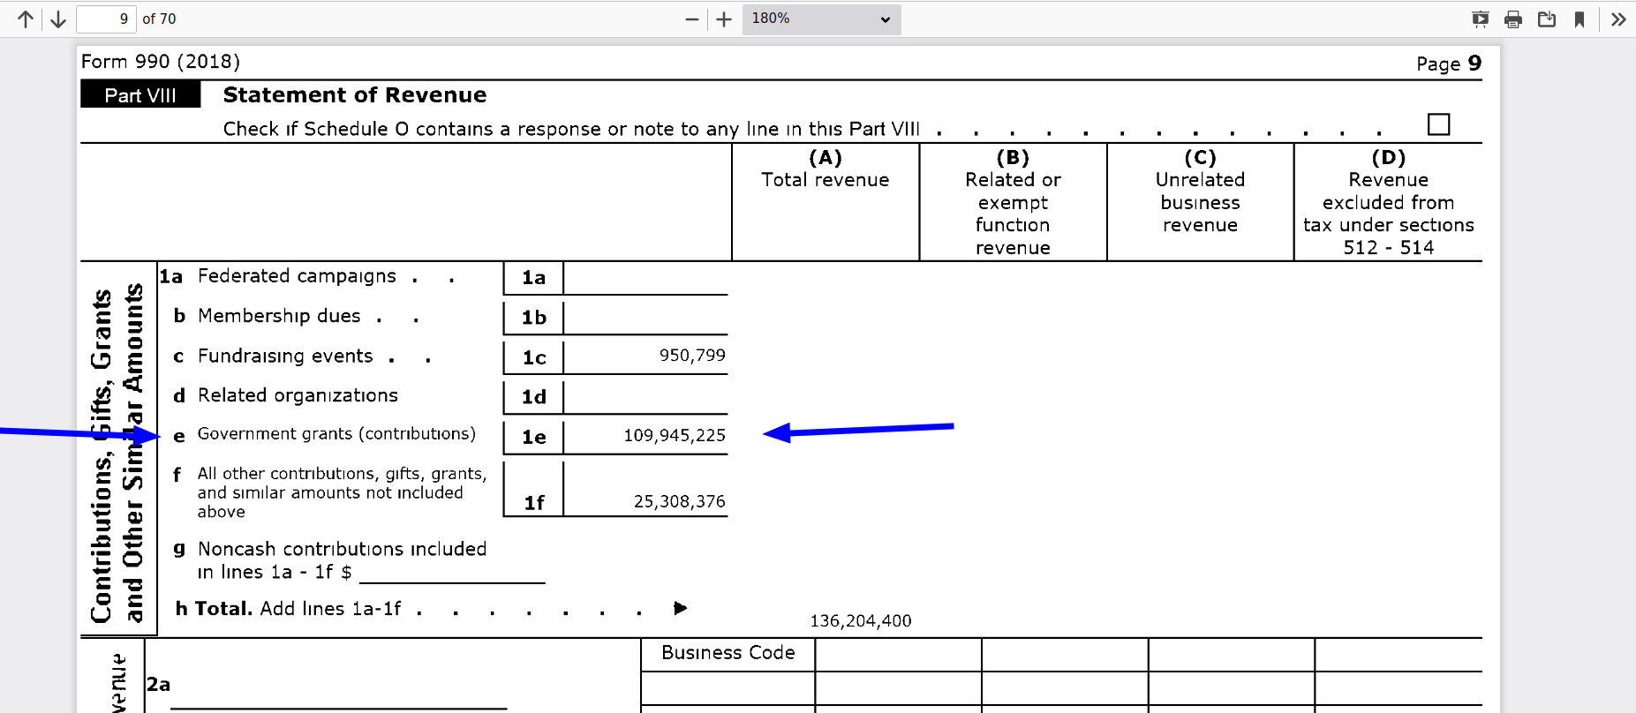Click the total 136,204,400

[860, 620]
